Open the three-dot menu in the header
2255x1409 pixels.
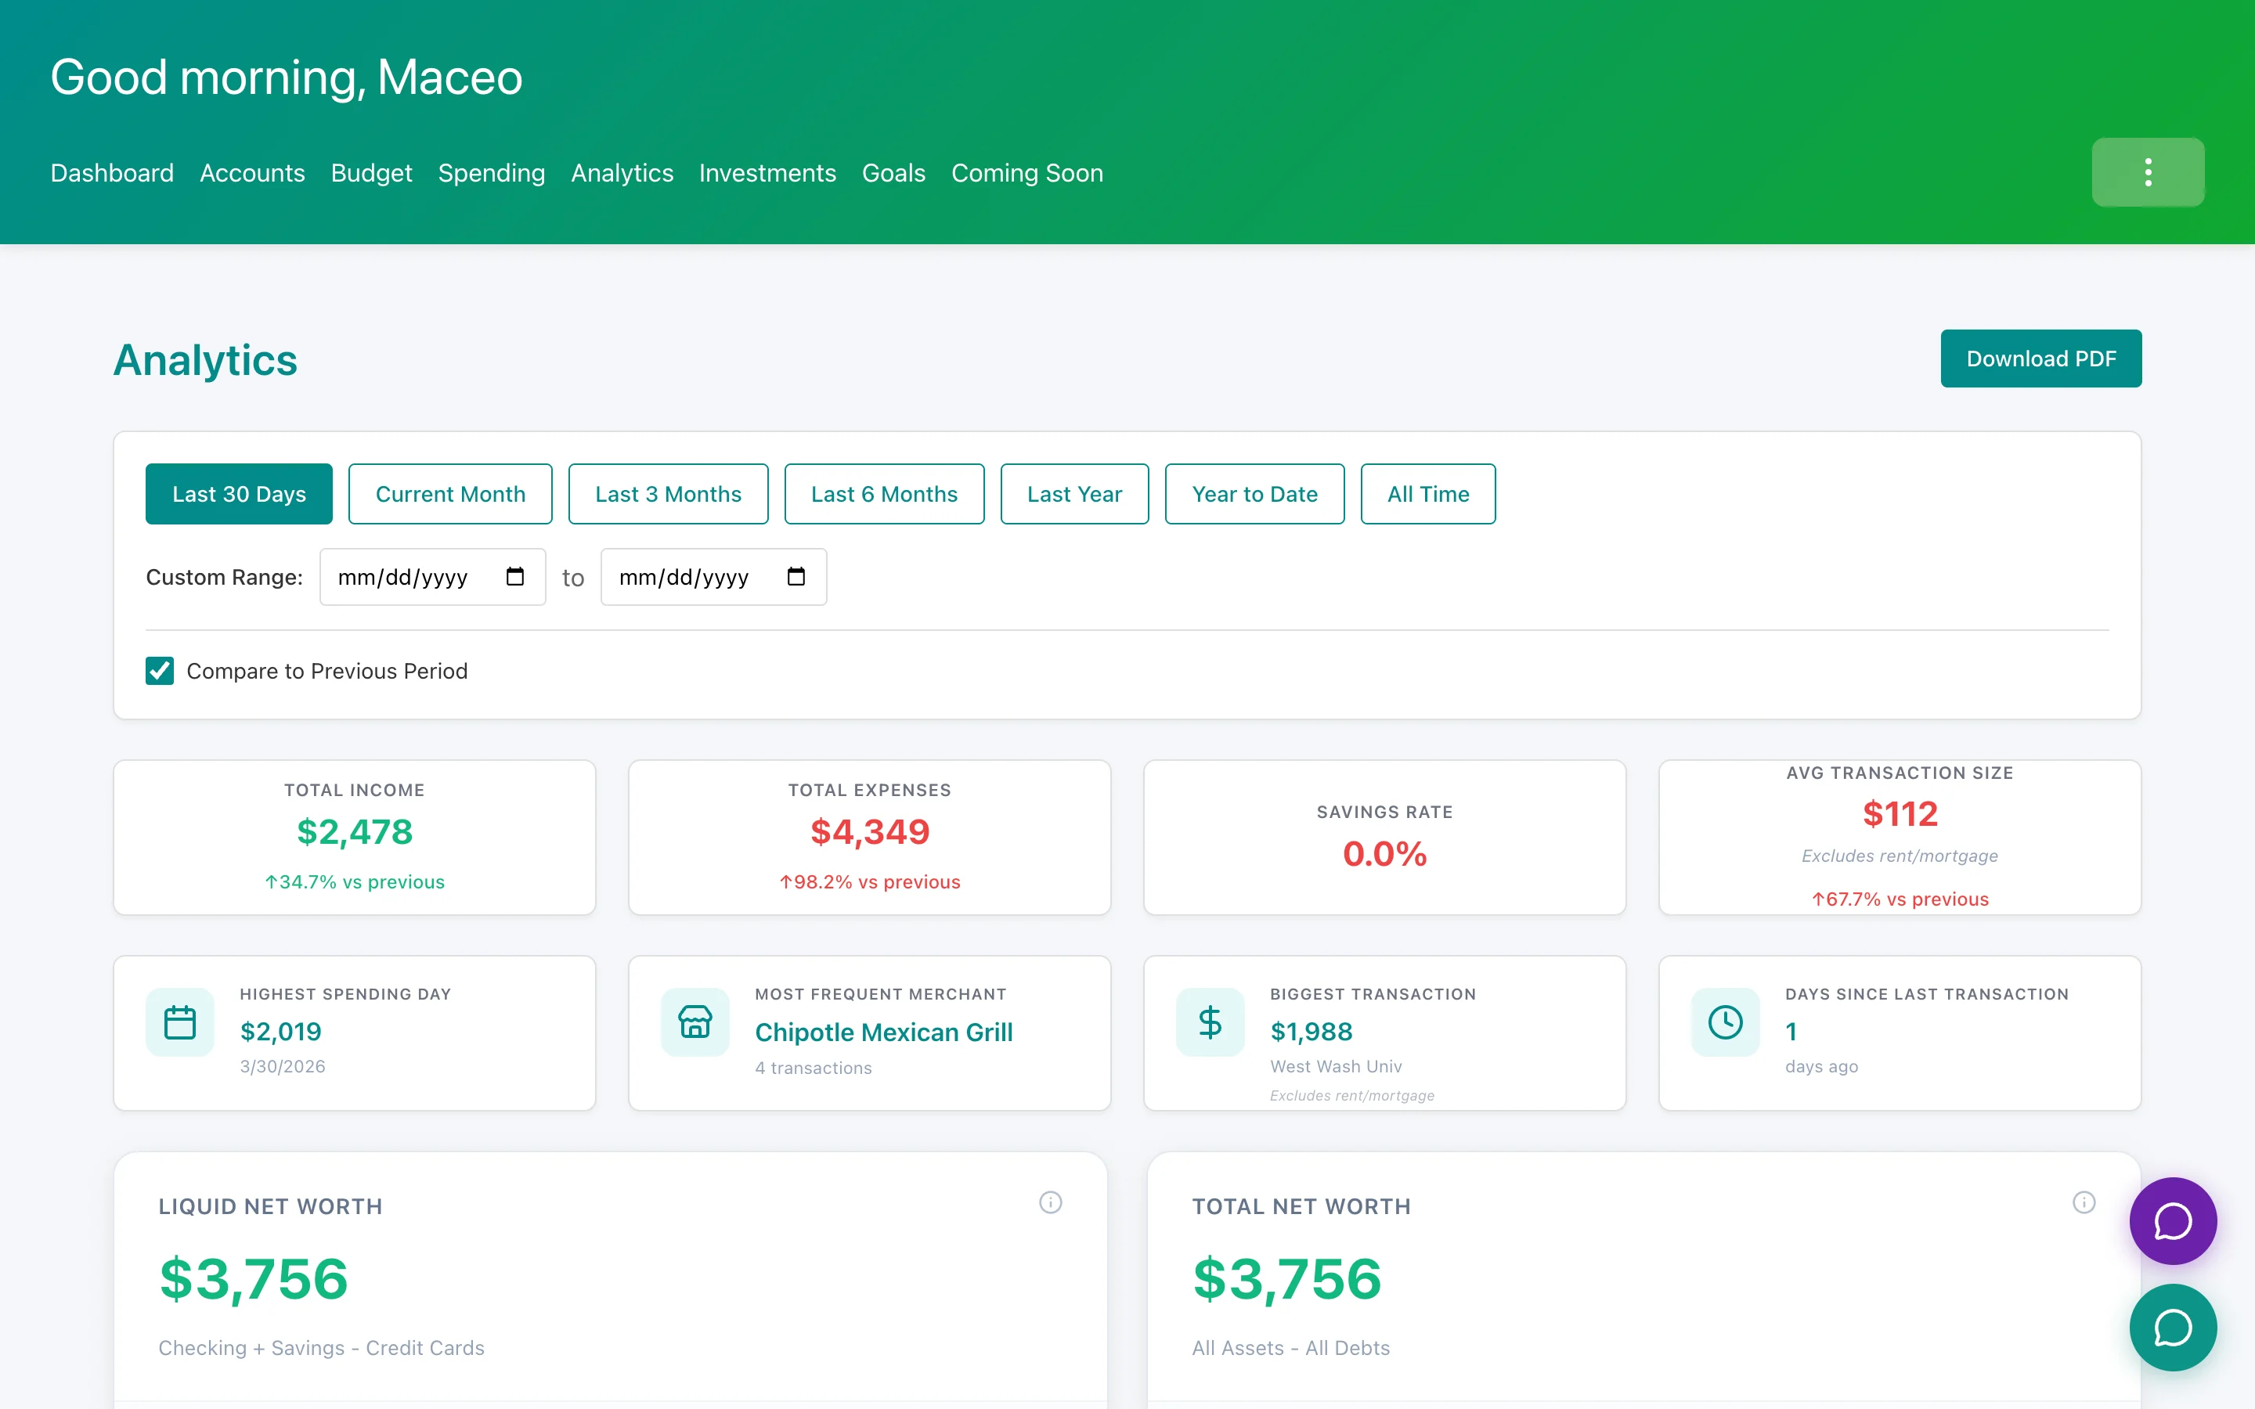[x=2147, y=171]
